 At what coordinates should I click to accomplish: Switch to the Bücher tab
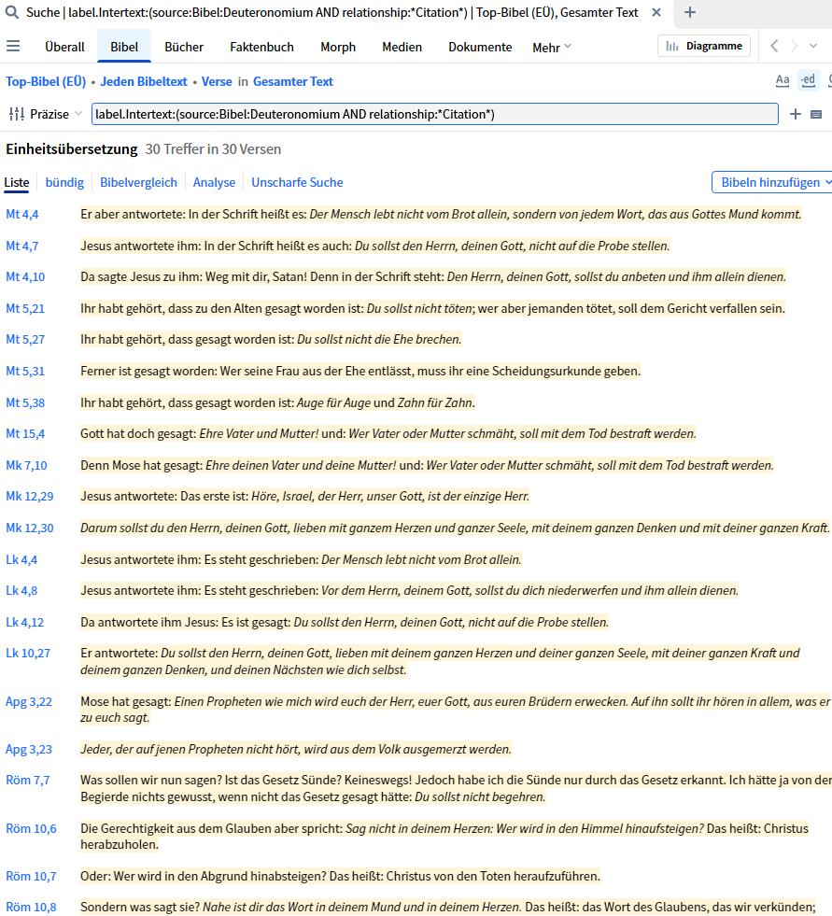pos(184,47)
